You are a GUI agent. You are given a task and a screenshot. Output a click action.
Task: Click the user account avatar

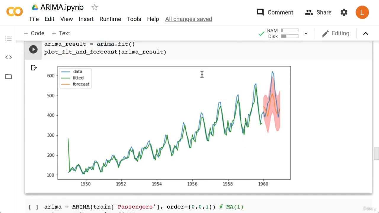pos(362,12)
